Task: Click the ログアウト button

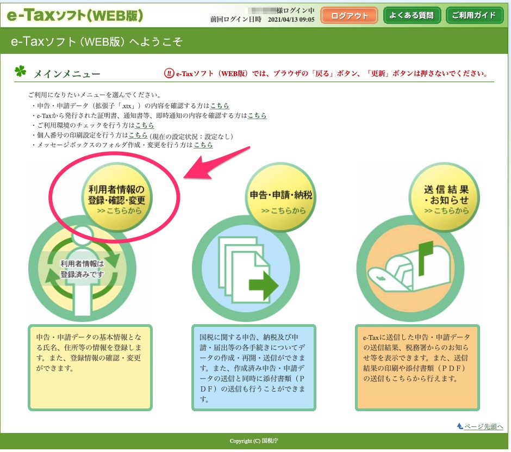Action: [x=349, y=15]
